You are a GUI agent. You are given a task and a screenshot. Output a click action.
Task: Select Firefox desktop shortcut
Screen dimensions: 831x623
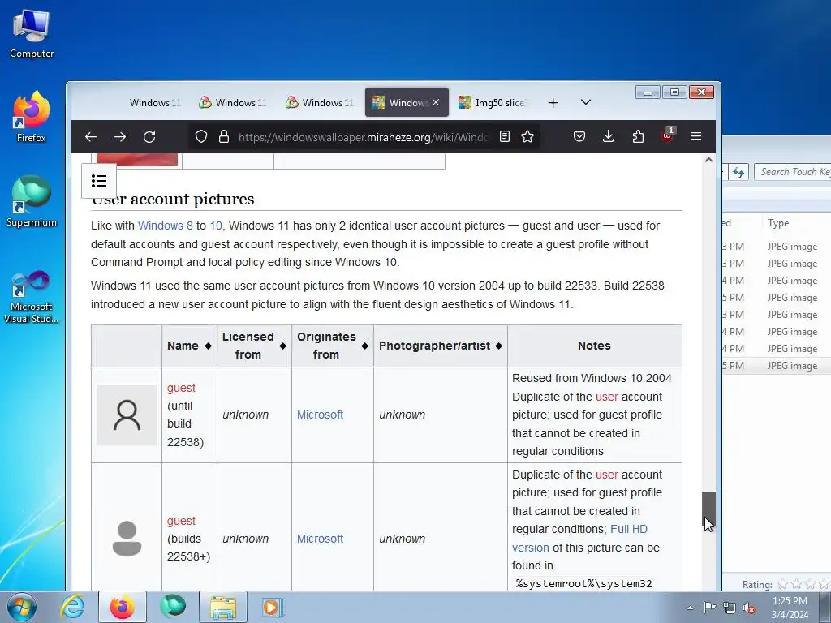point(32,117)
